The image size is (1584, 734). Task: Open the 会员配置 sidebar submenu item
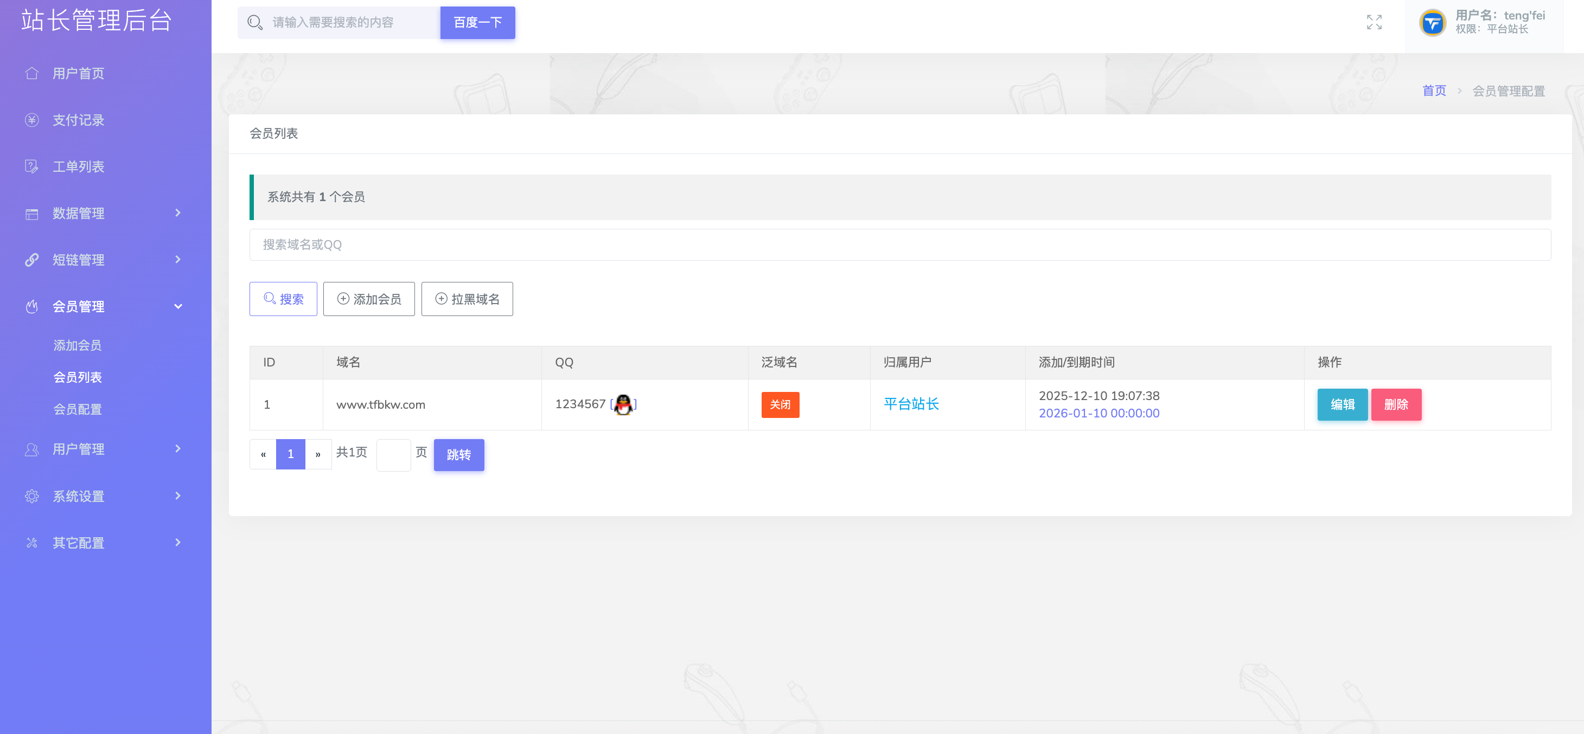[78, 409]
